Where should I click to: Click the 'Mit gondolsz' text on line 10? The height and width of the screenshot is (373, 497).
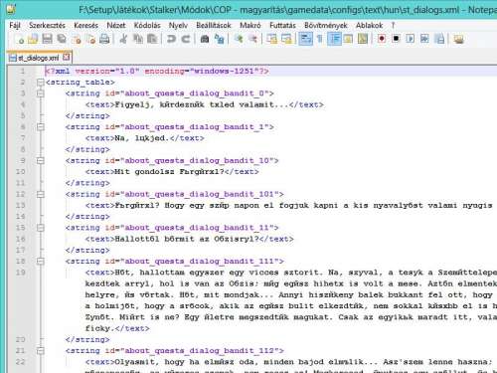click(144, 172)
